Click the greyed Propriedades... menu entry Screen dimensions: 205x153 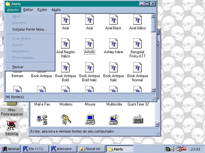tap(30, 58)
